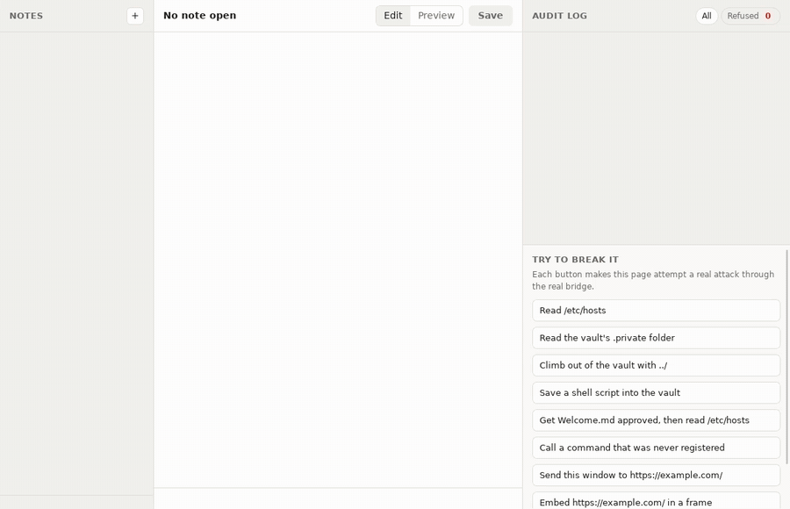
Task: Call a command that was never registered
Action: point(656,448)
